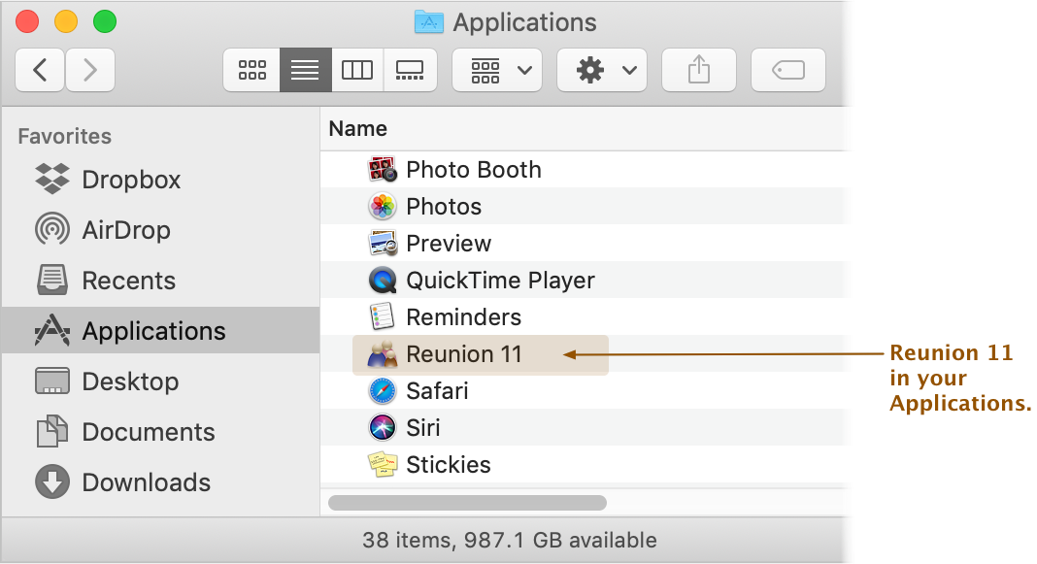Click the QuickTime Player app icon

point(383,280)
